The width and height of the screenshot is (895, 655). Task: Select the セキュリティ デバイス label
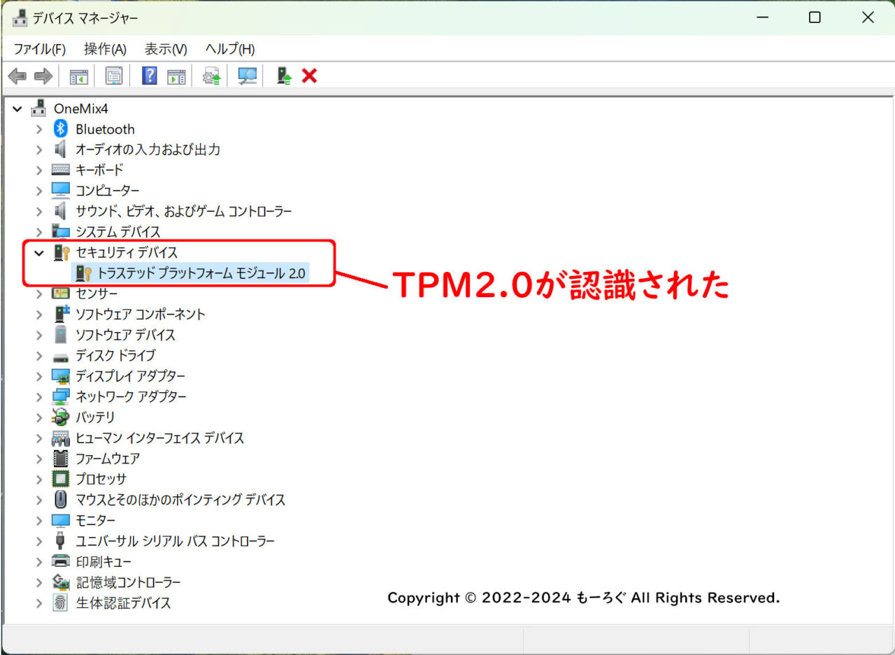tap(127, 252)
